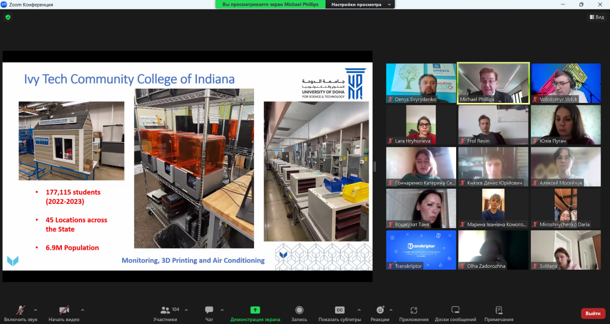This screenshot has width=610, height=324.
Task: Open the Reactions menu icon
Action: tap(380, 310)
